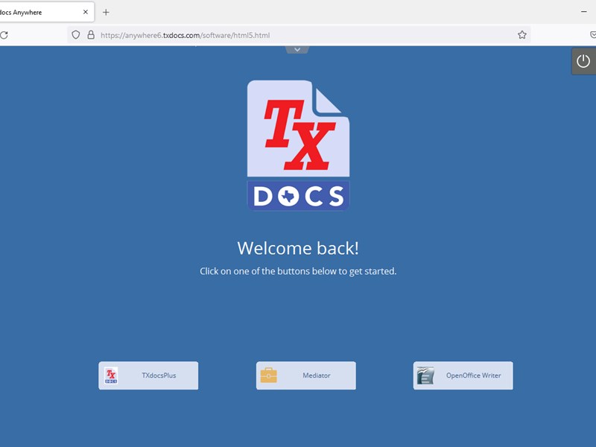Open Mediator
Viewport: 596px width, 447px height.
point(305,375)
